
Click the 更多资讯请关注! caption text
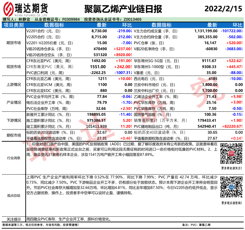[231, 168]
